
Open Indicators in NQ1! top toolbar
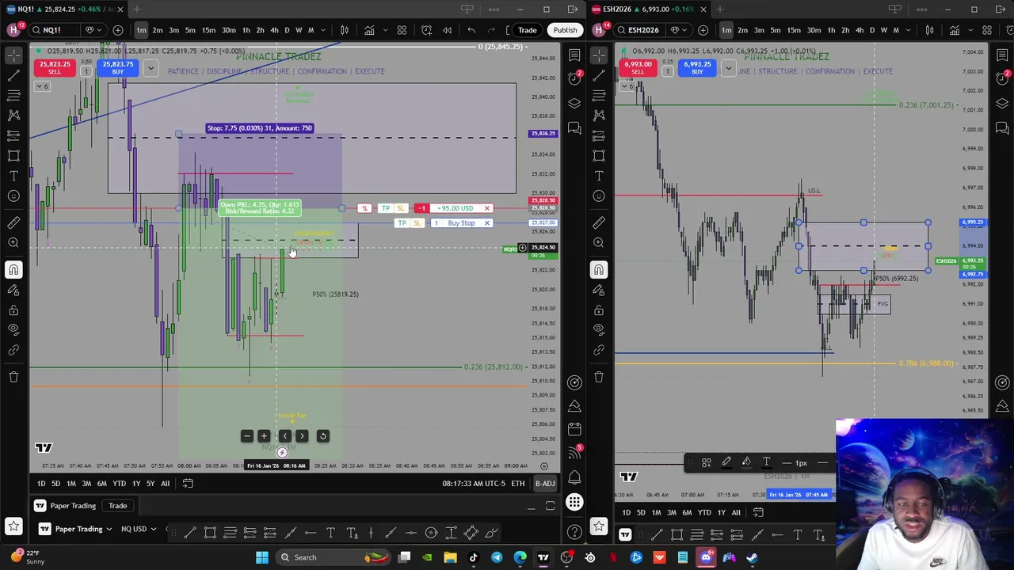click(x=369, y=30)
